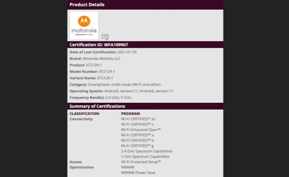Image resolution: width=289 pixels, height=177 pixels.
Task: Click the WMM-Power Save entry
Action: [x=138, y=173]
